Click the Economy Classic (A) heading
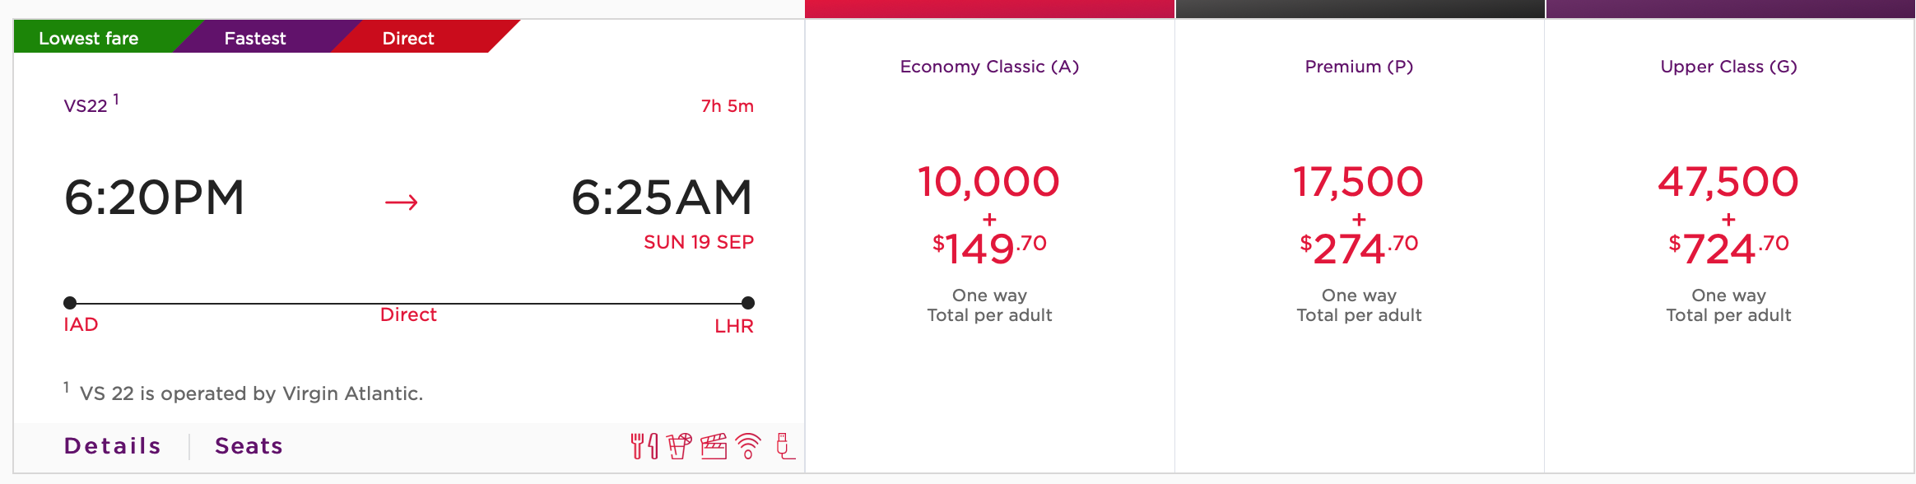Viewport: 1916px width, 484px height. [x=989, y=67]
